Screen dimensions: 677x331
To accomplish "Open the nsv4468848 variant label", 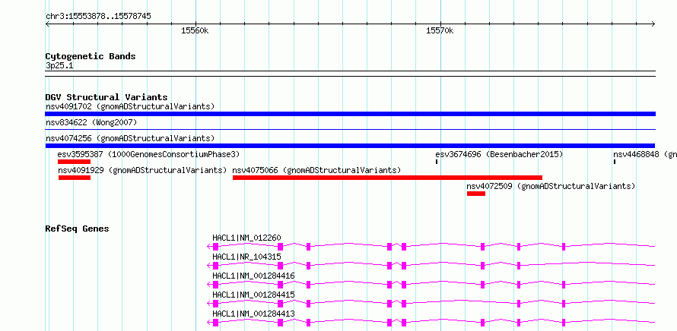I will 645,154.
